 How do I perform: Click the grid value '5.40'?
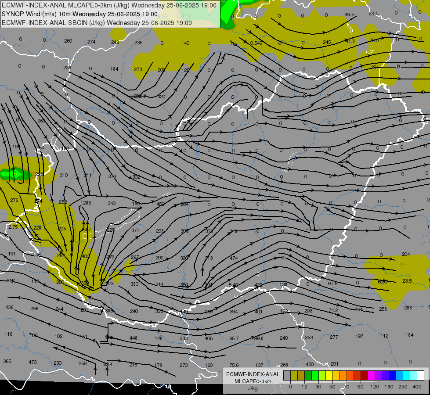click(233, 285)
